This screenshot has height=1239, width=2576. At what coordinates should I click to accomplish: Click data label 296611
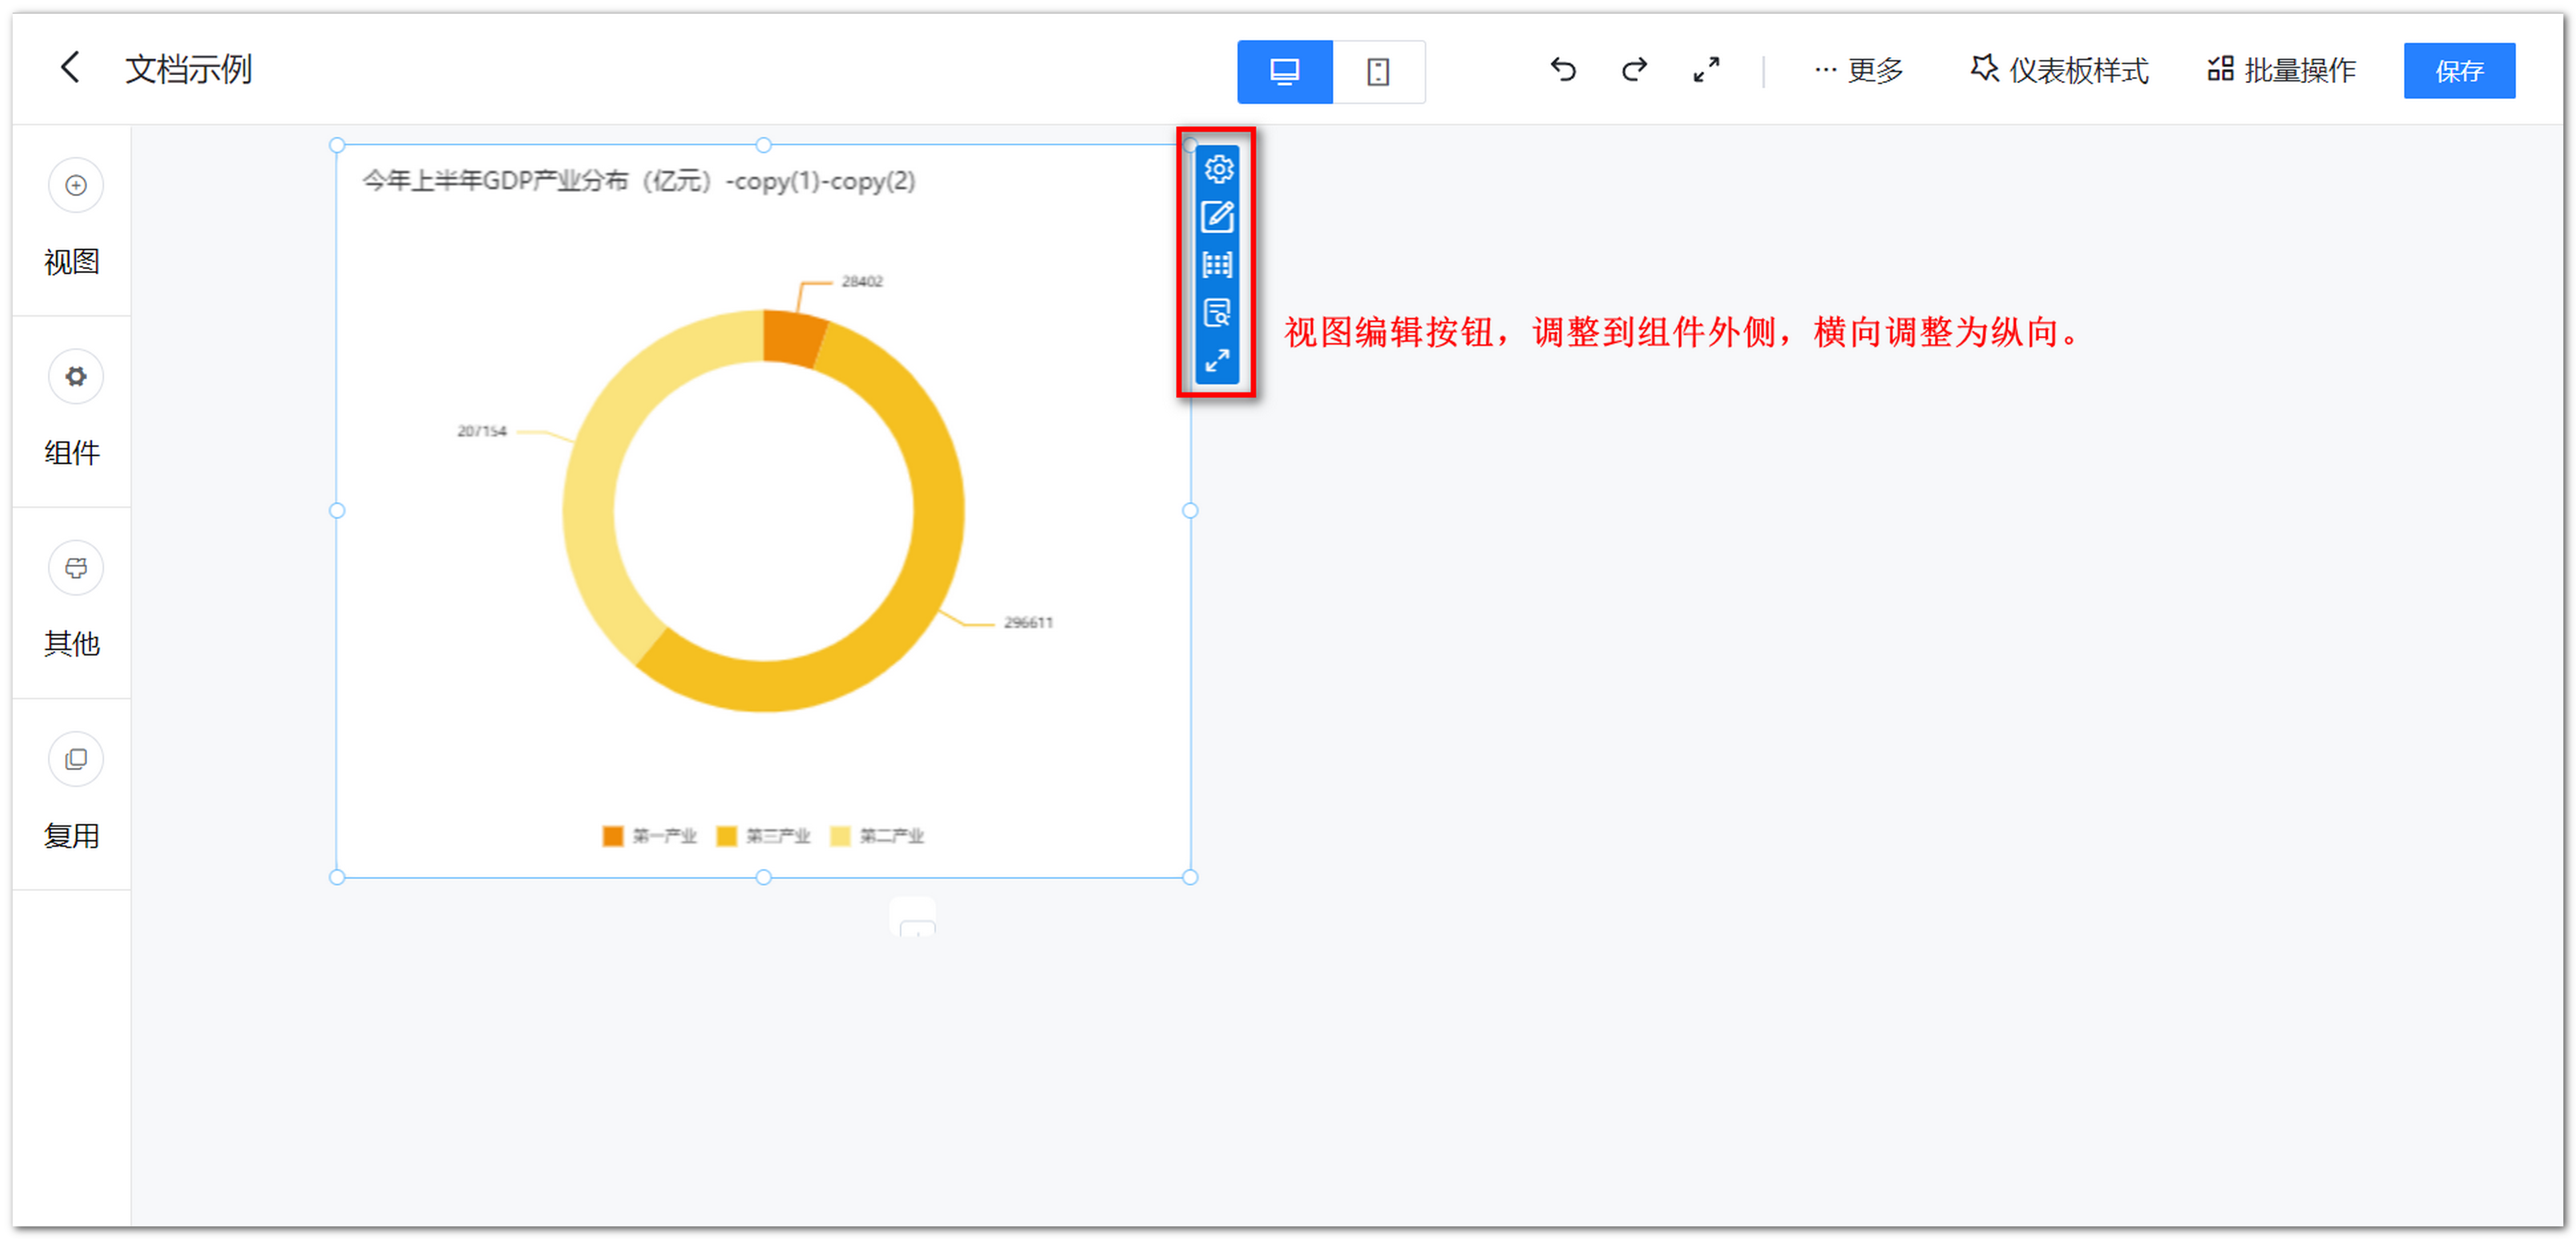[1028, 623]
